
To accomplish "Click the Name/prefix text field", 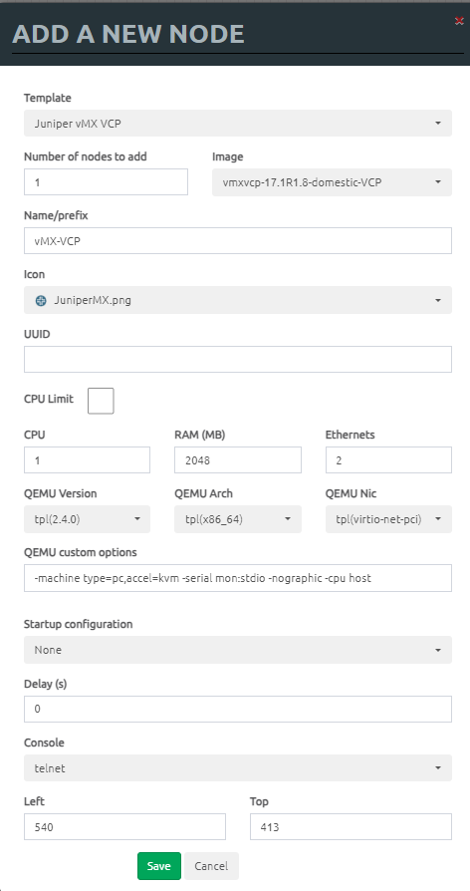I will (238, 241).
